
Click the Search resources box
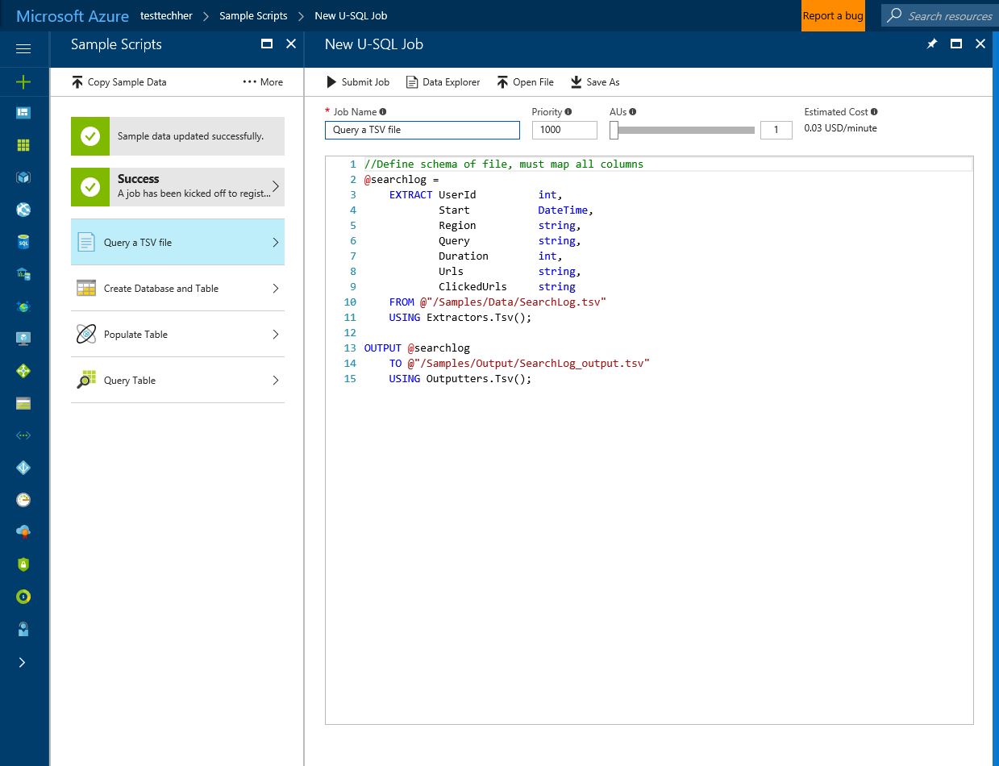pyautogui.click(x=939, y=16)
